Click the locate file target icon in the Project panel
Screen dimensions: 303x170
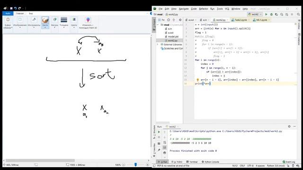pos(169,20)
